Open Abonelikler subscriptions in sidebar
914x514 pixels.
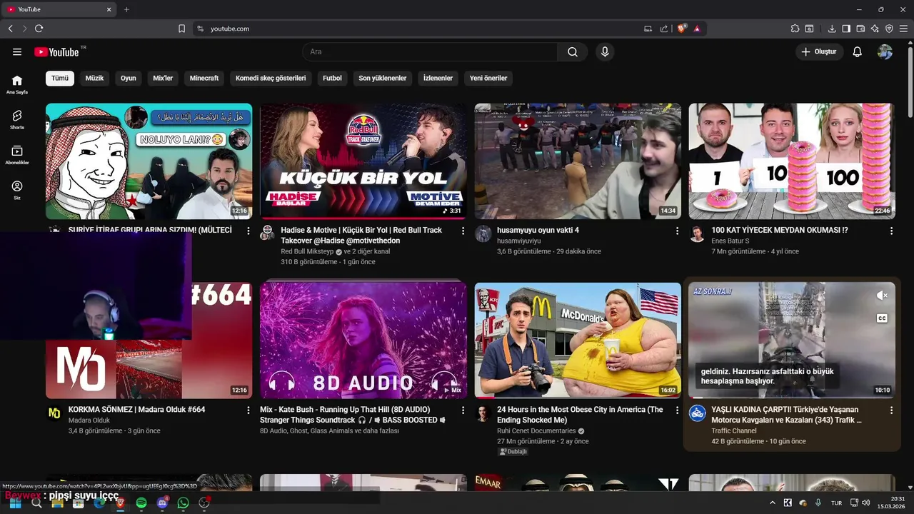(x=17, y=155)
